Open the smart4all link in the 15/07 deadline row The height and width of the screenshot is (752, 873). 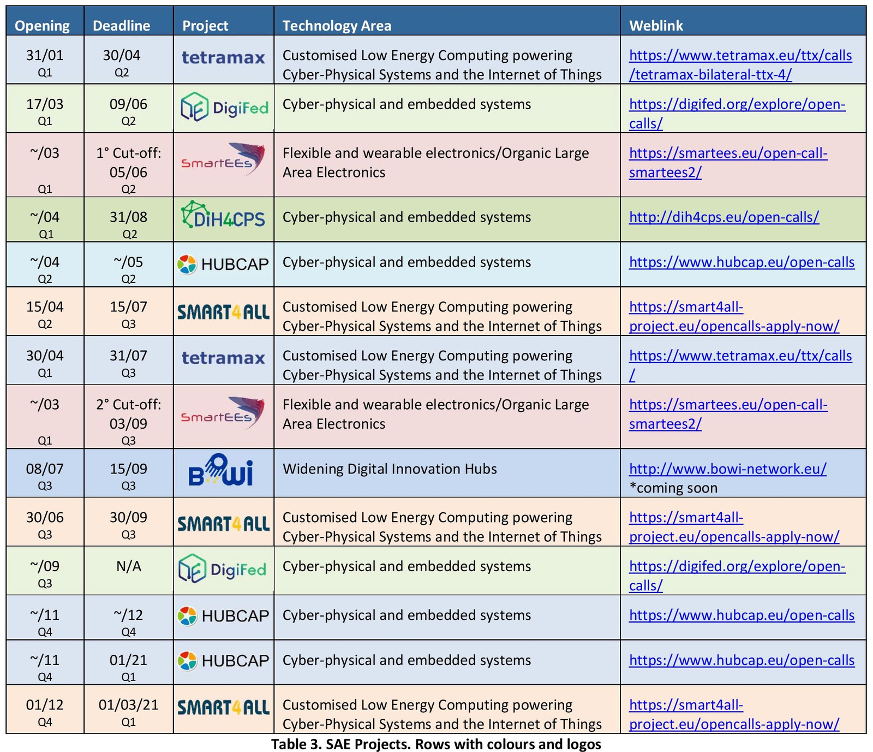click(x=734, y=316)
